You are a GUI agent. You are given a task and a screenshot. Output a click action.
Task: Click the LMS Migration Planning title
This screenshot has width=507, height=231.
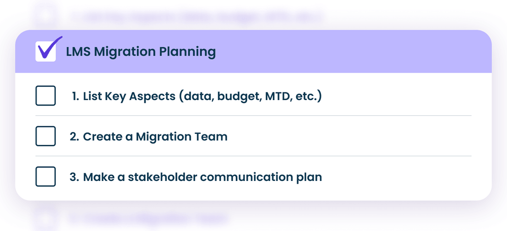click(x=140, y=52)
